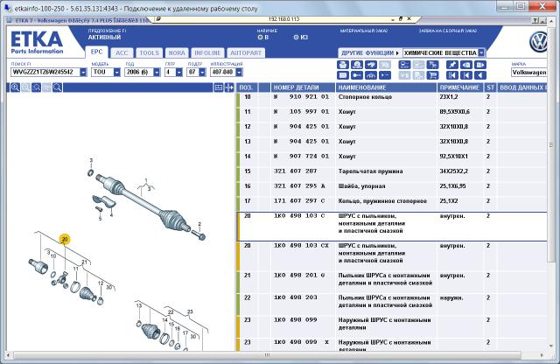Click the note cell '92,5X10X1'
Viewport: 560px width, 364px height.
pos(453,156)
